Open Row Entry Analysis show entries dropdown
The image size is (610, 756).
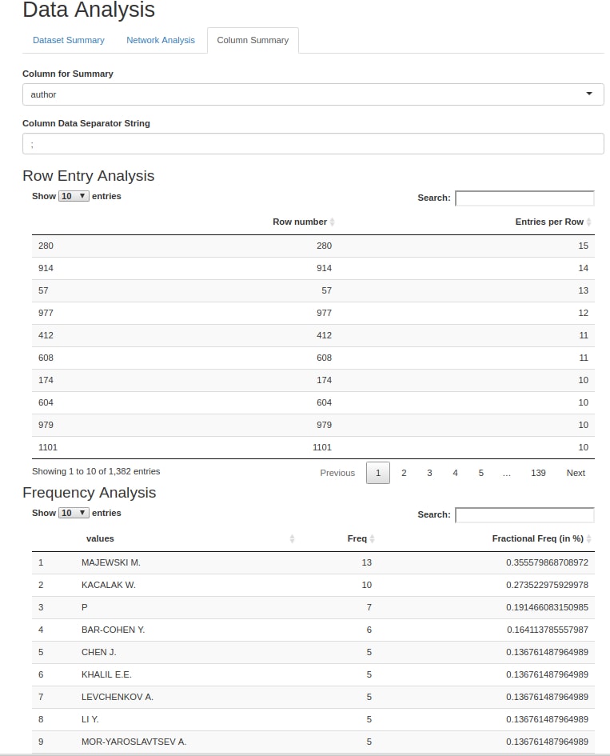click(74, 196)
